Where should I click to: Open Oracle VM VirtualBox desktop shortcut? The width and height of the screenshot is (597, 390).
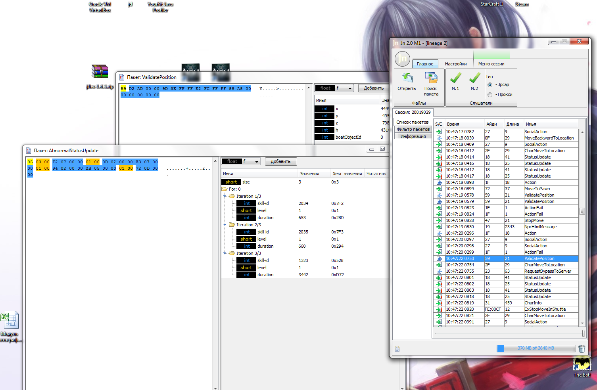(100, 7)
